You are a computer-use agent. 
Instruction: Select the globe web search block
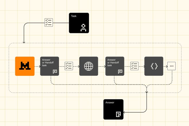click(89, 66)
